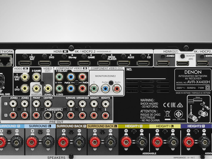Click the purple HEIGHT2 R label
Screen dimensions: 212x159
[x=196, y=126]
